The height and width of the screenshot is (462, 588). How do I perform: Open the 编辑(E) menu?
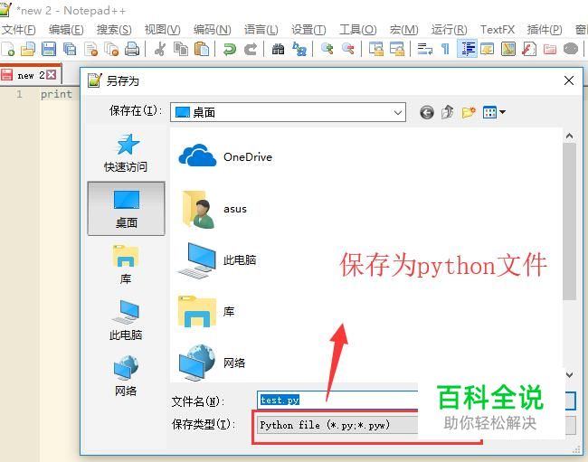coord(66,30)
